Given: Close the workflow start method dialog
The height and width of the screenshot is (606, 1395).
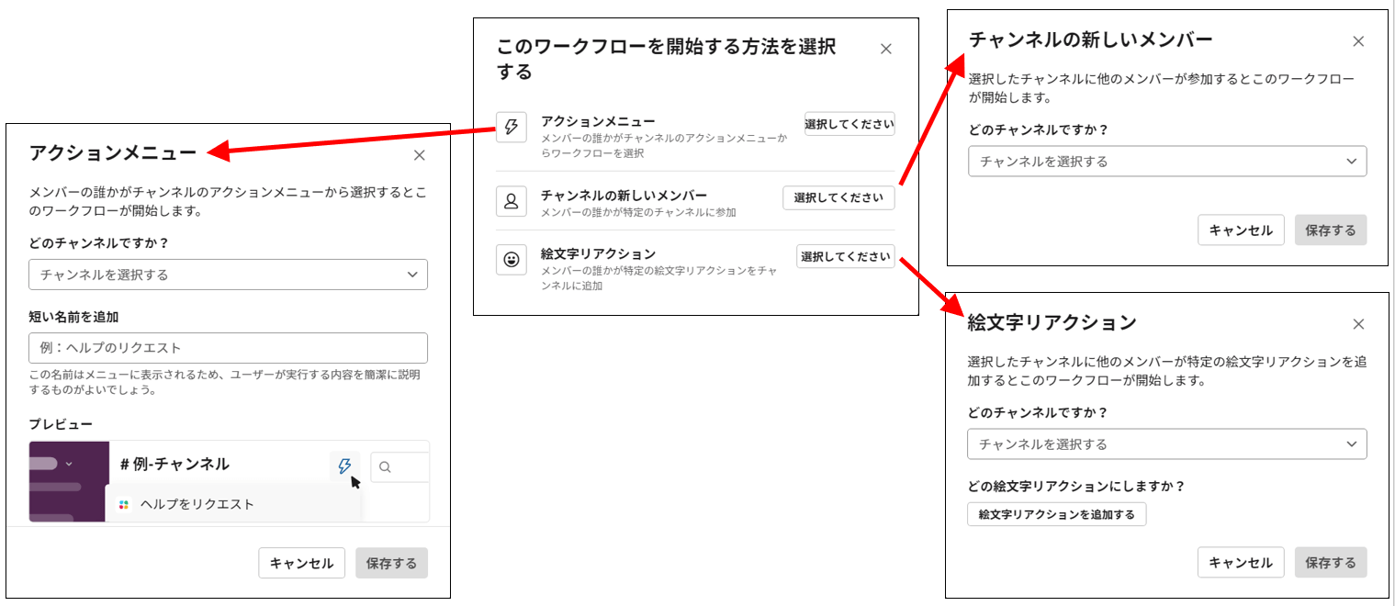Looking at the screenshot, I should (886, 50).
